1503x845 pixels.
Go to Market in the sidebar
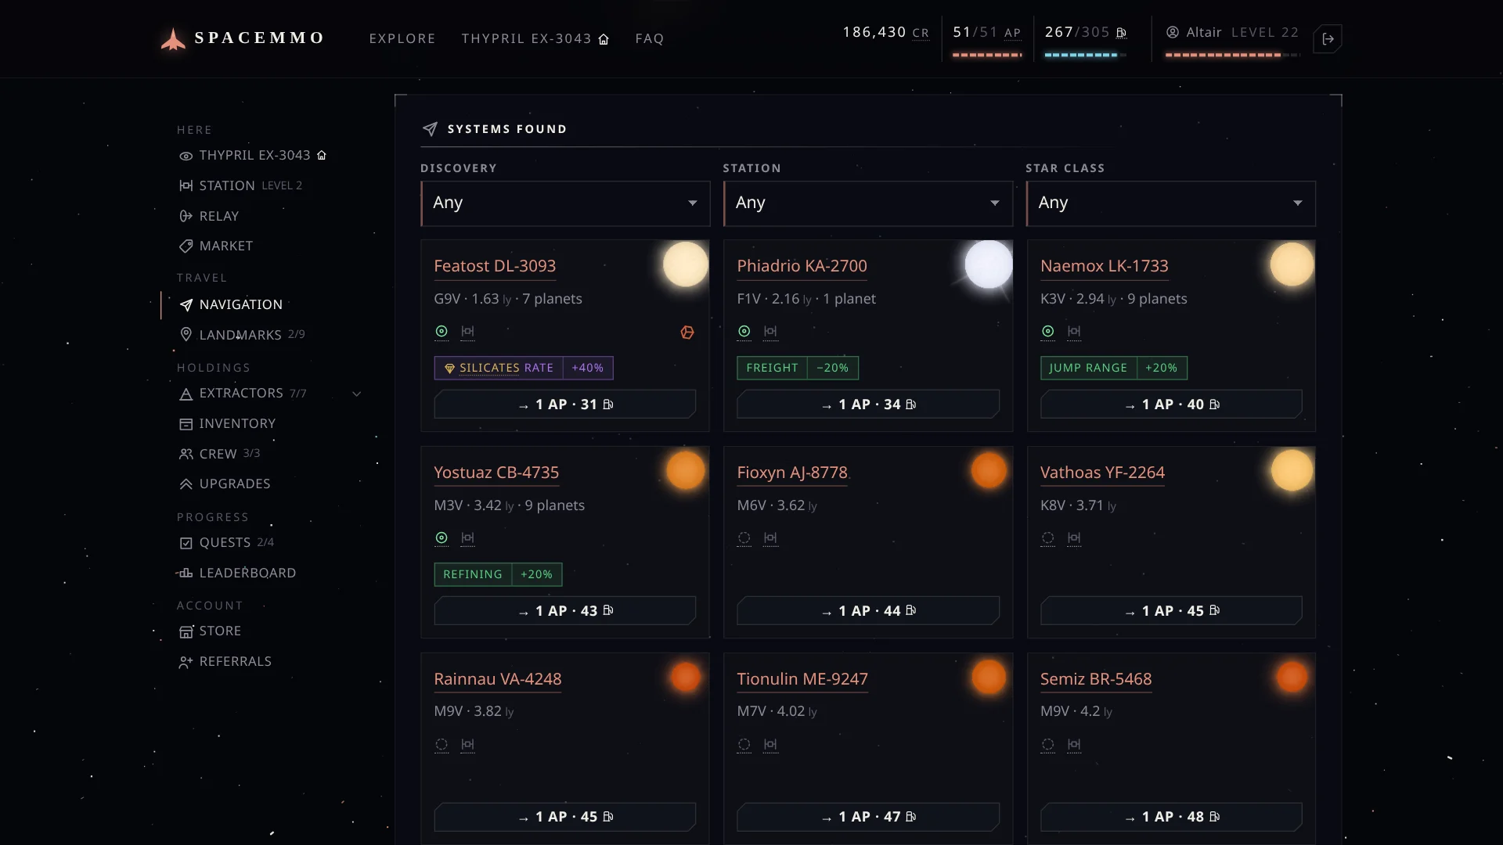click(216, 246)
